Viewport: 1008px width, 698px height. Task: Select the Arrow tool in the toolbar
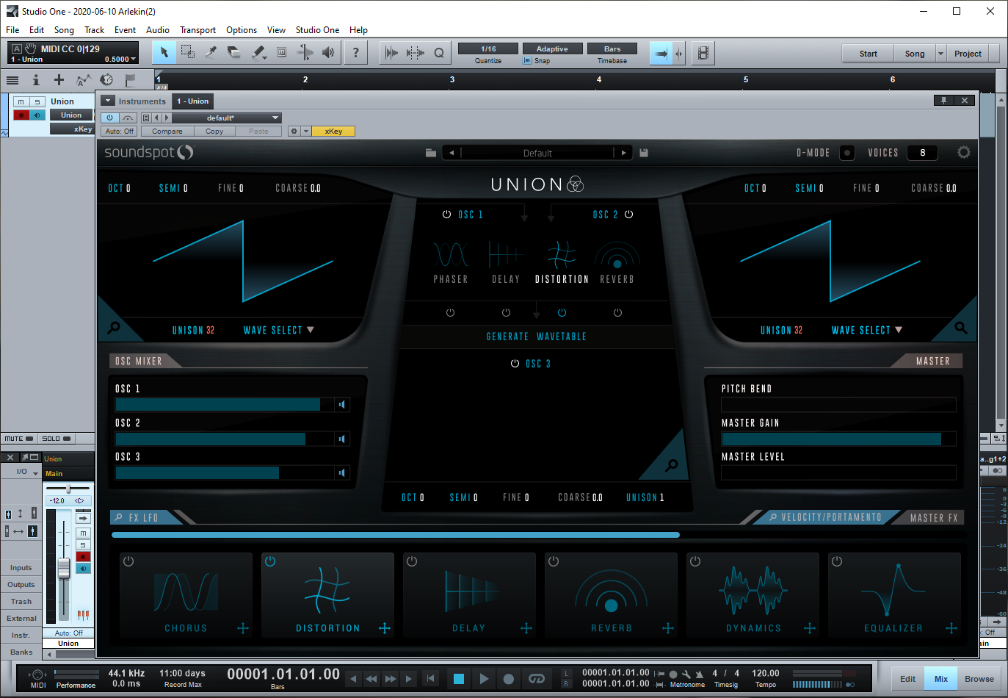tap(164, 52)
